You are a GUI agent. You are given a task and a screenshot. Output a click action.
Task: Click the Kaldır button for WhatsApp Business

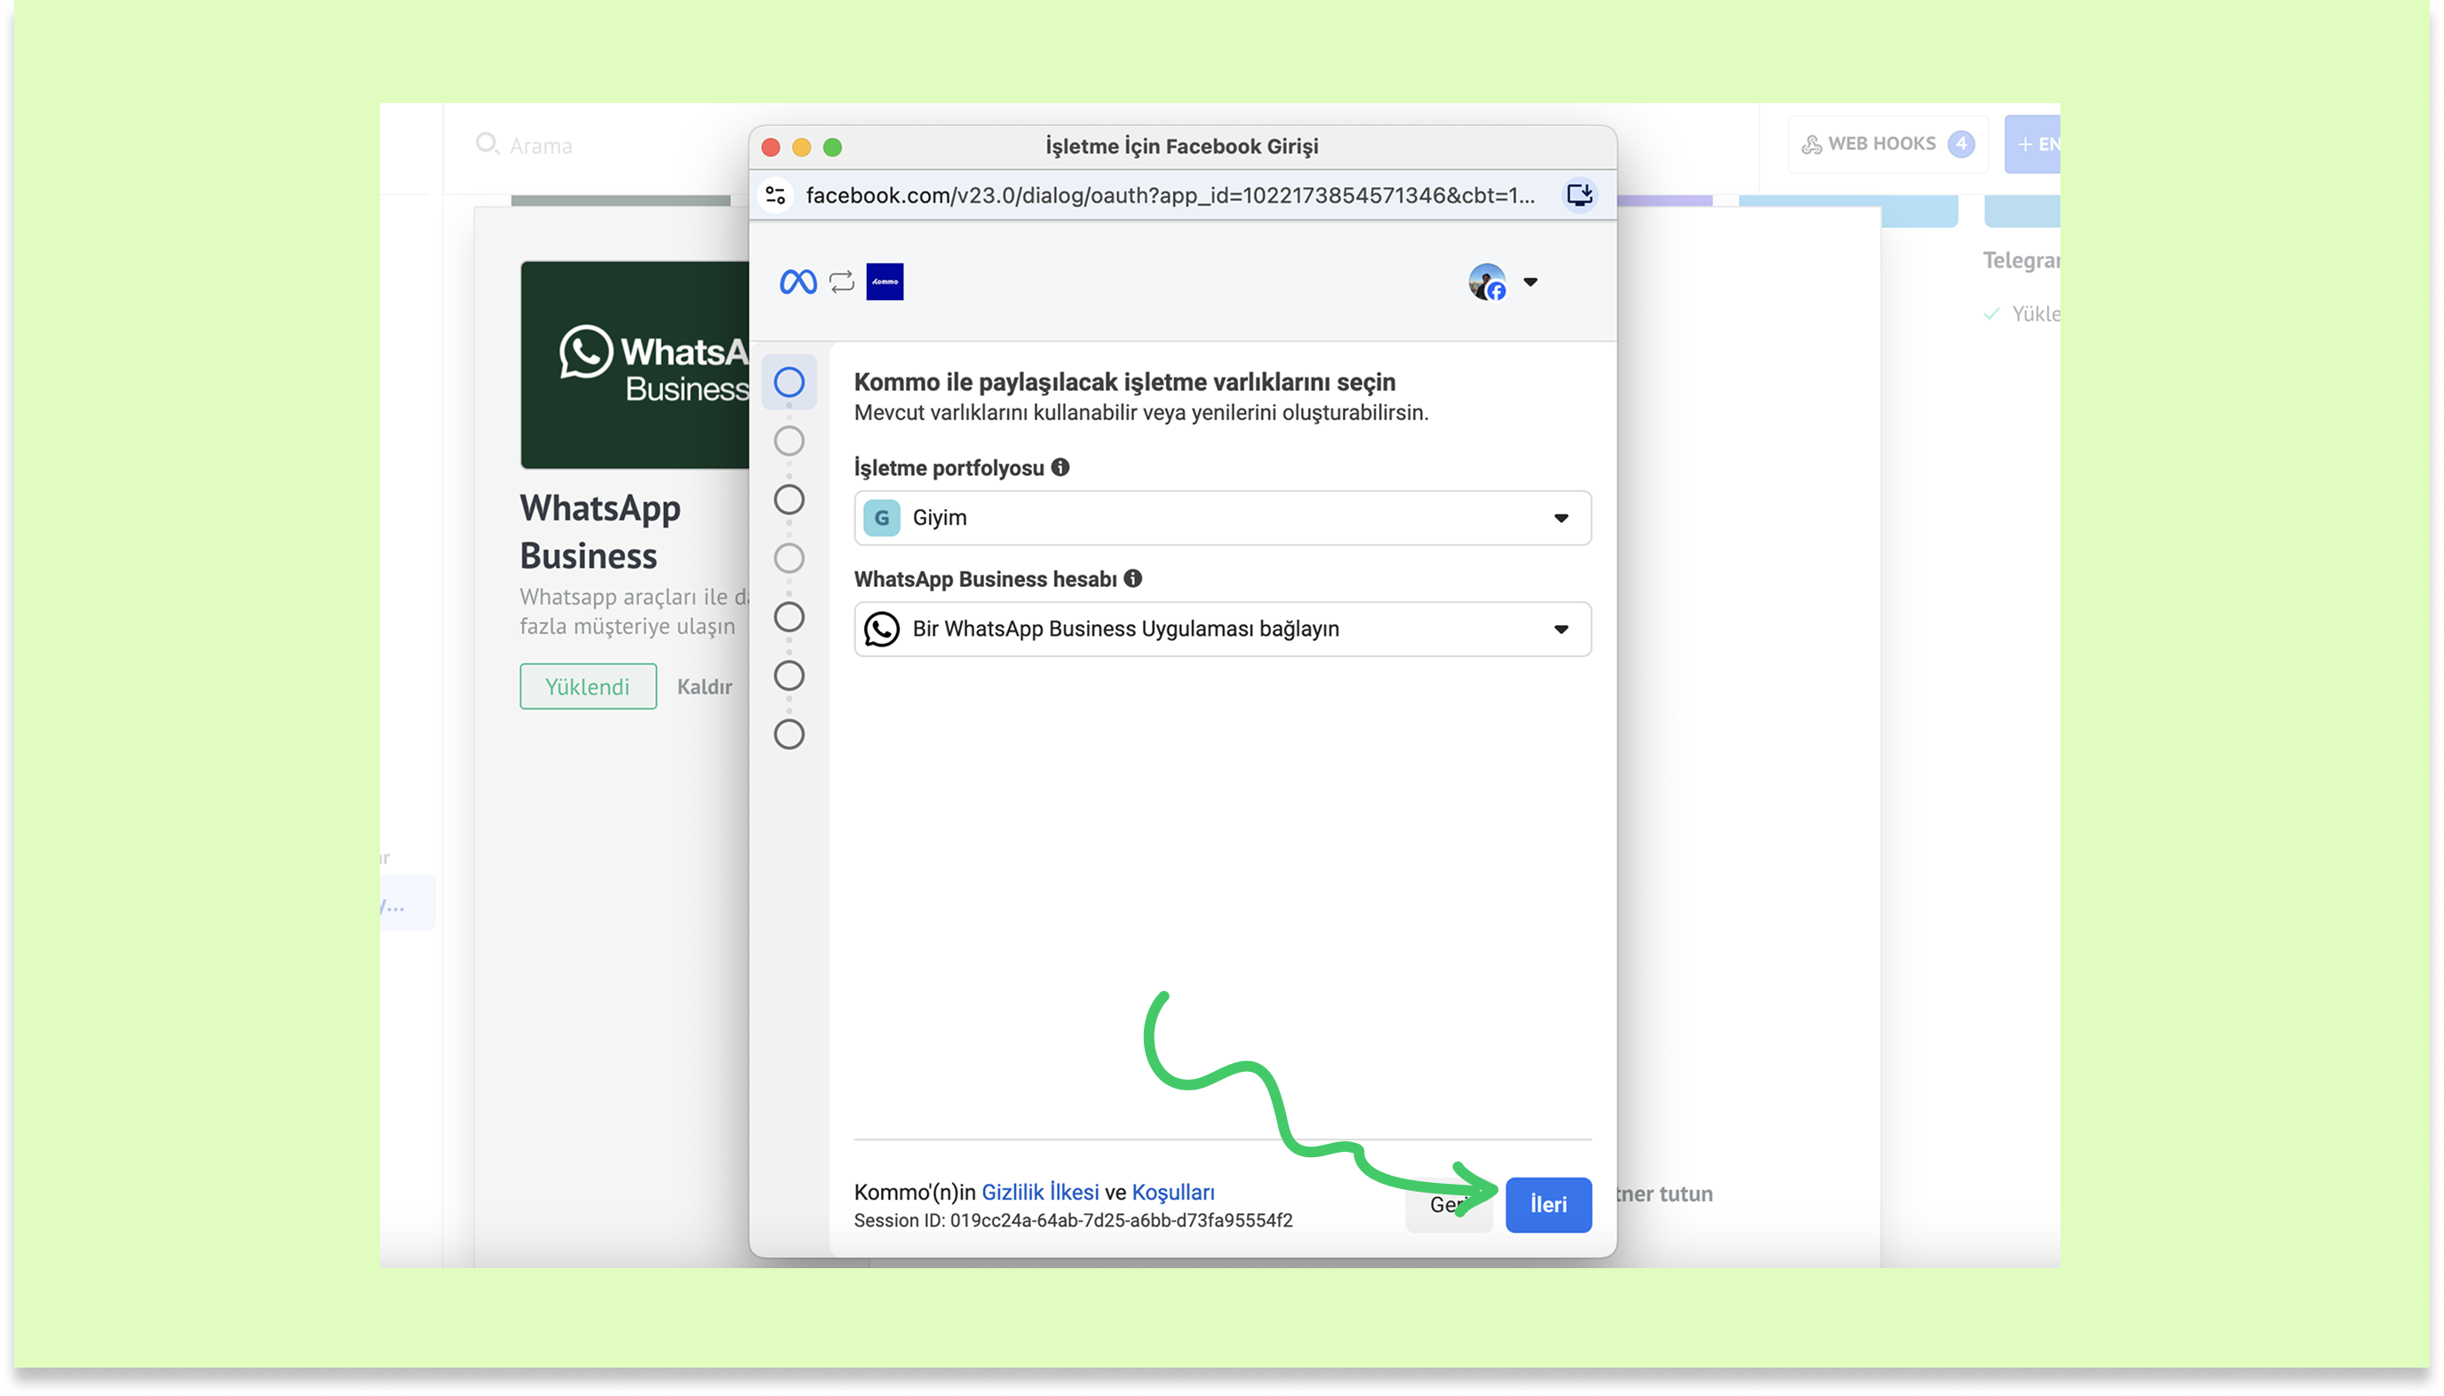pyautogui.click(x=703, y=686)
